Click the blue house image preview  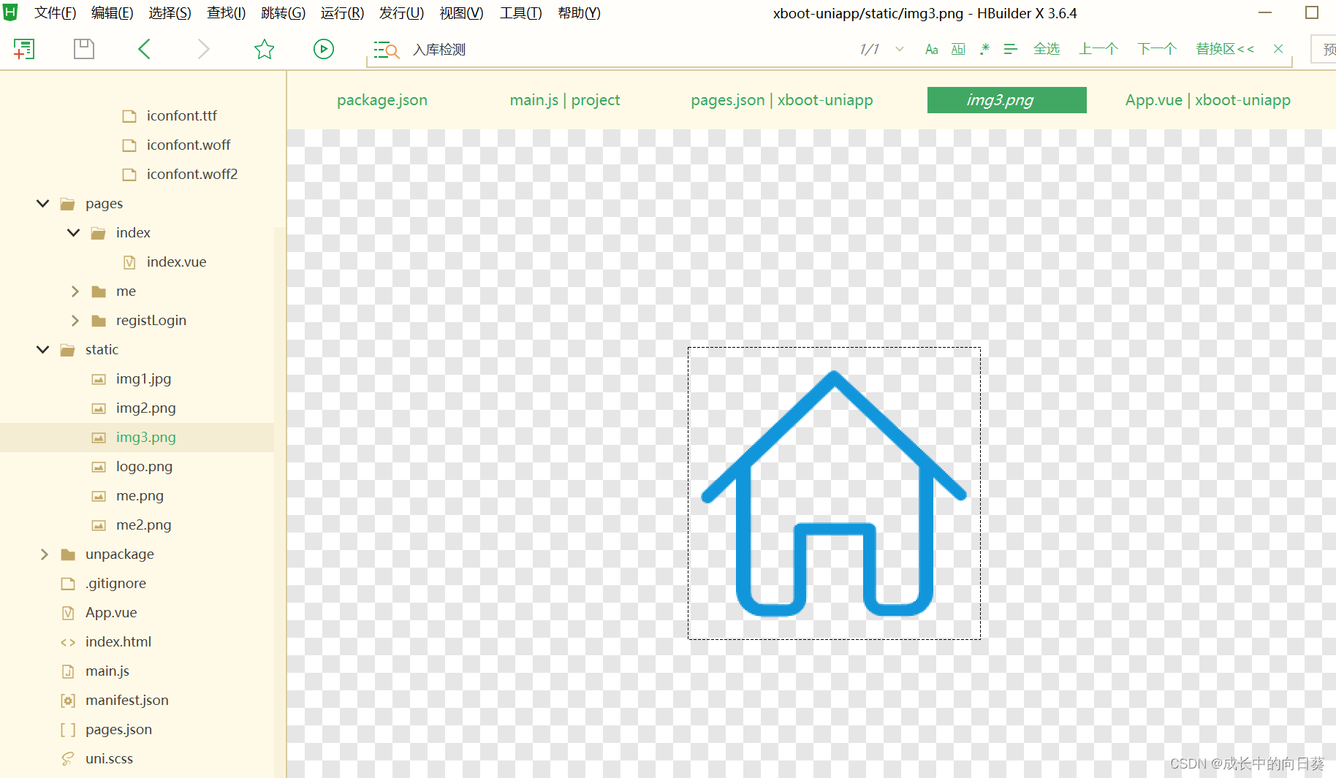(834, 493)
